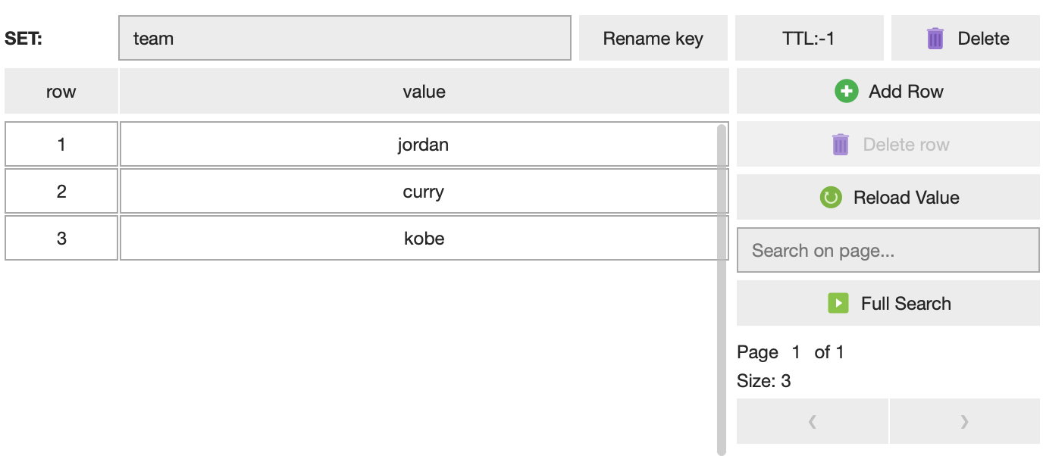Go to the previous page arrow

812,422
